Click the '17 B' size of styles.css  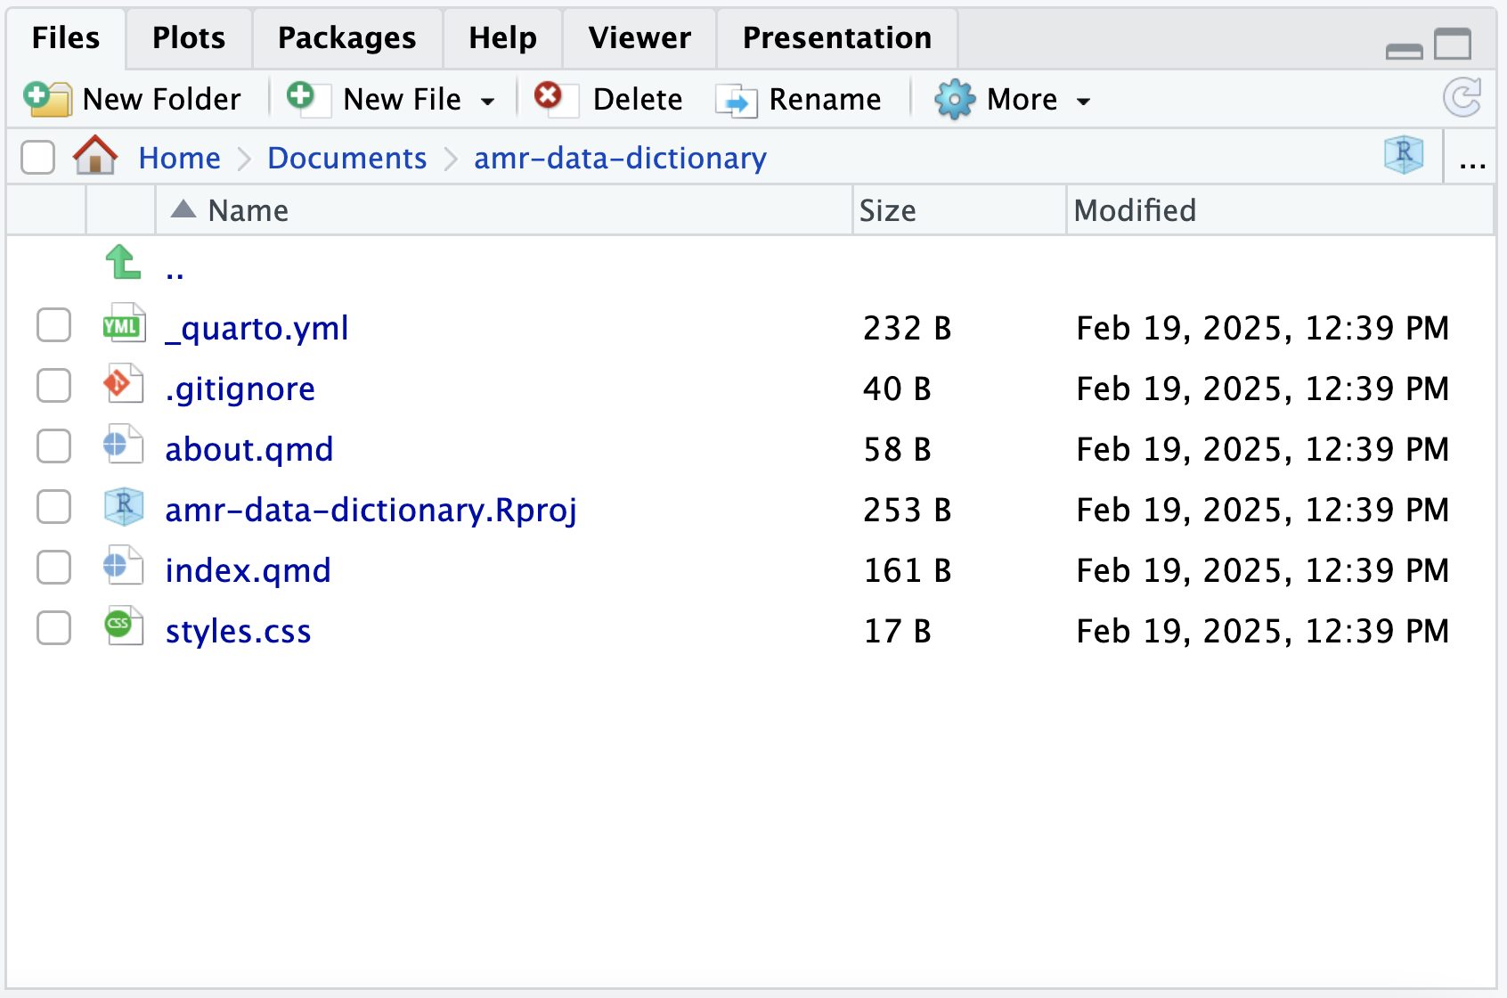click(x=898, y=632)
